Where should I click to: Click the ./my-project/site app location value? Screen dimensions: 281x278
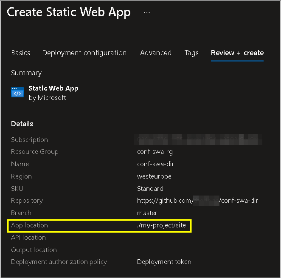162,225
